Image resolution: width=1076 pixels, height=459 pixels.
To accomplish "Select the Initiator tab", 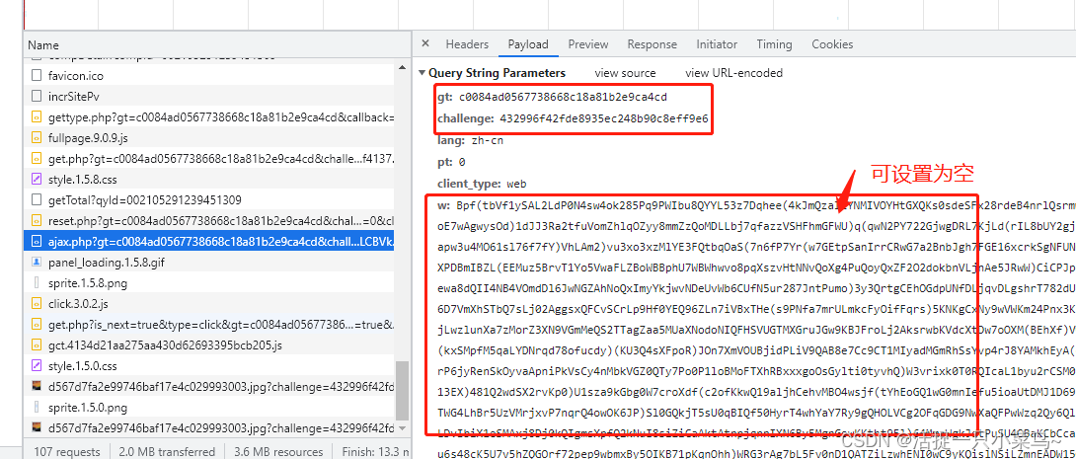I will click(717, 44).
